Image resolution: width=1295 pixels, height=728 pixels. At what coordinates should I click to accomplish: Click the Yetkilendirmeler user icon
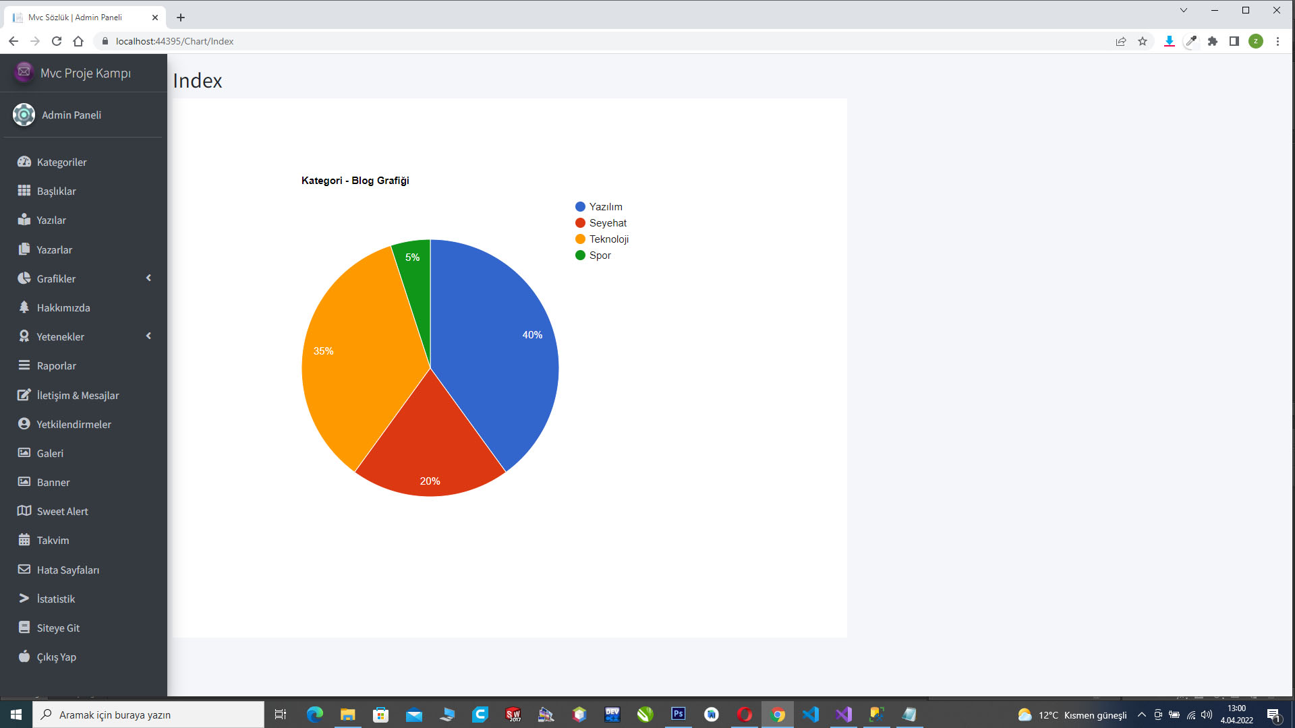[24, 424]
